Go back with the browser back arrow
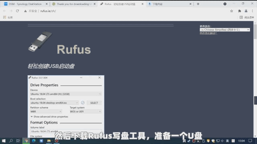 pyautogui.click(x=4, y=11)
